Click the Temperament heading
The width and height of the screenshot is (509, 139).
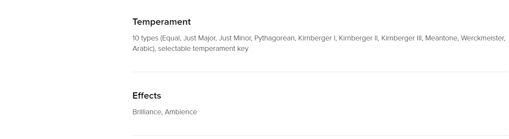161,22
